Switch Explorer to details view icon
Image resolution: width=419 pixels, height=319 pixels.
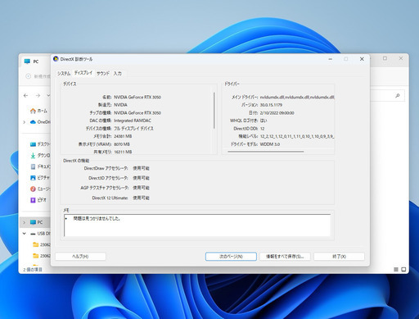(x=396, y=270)
